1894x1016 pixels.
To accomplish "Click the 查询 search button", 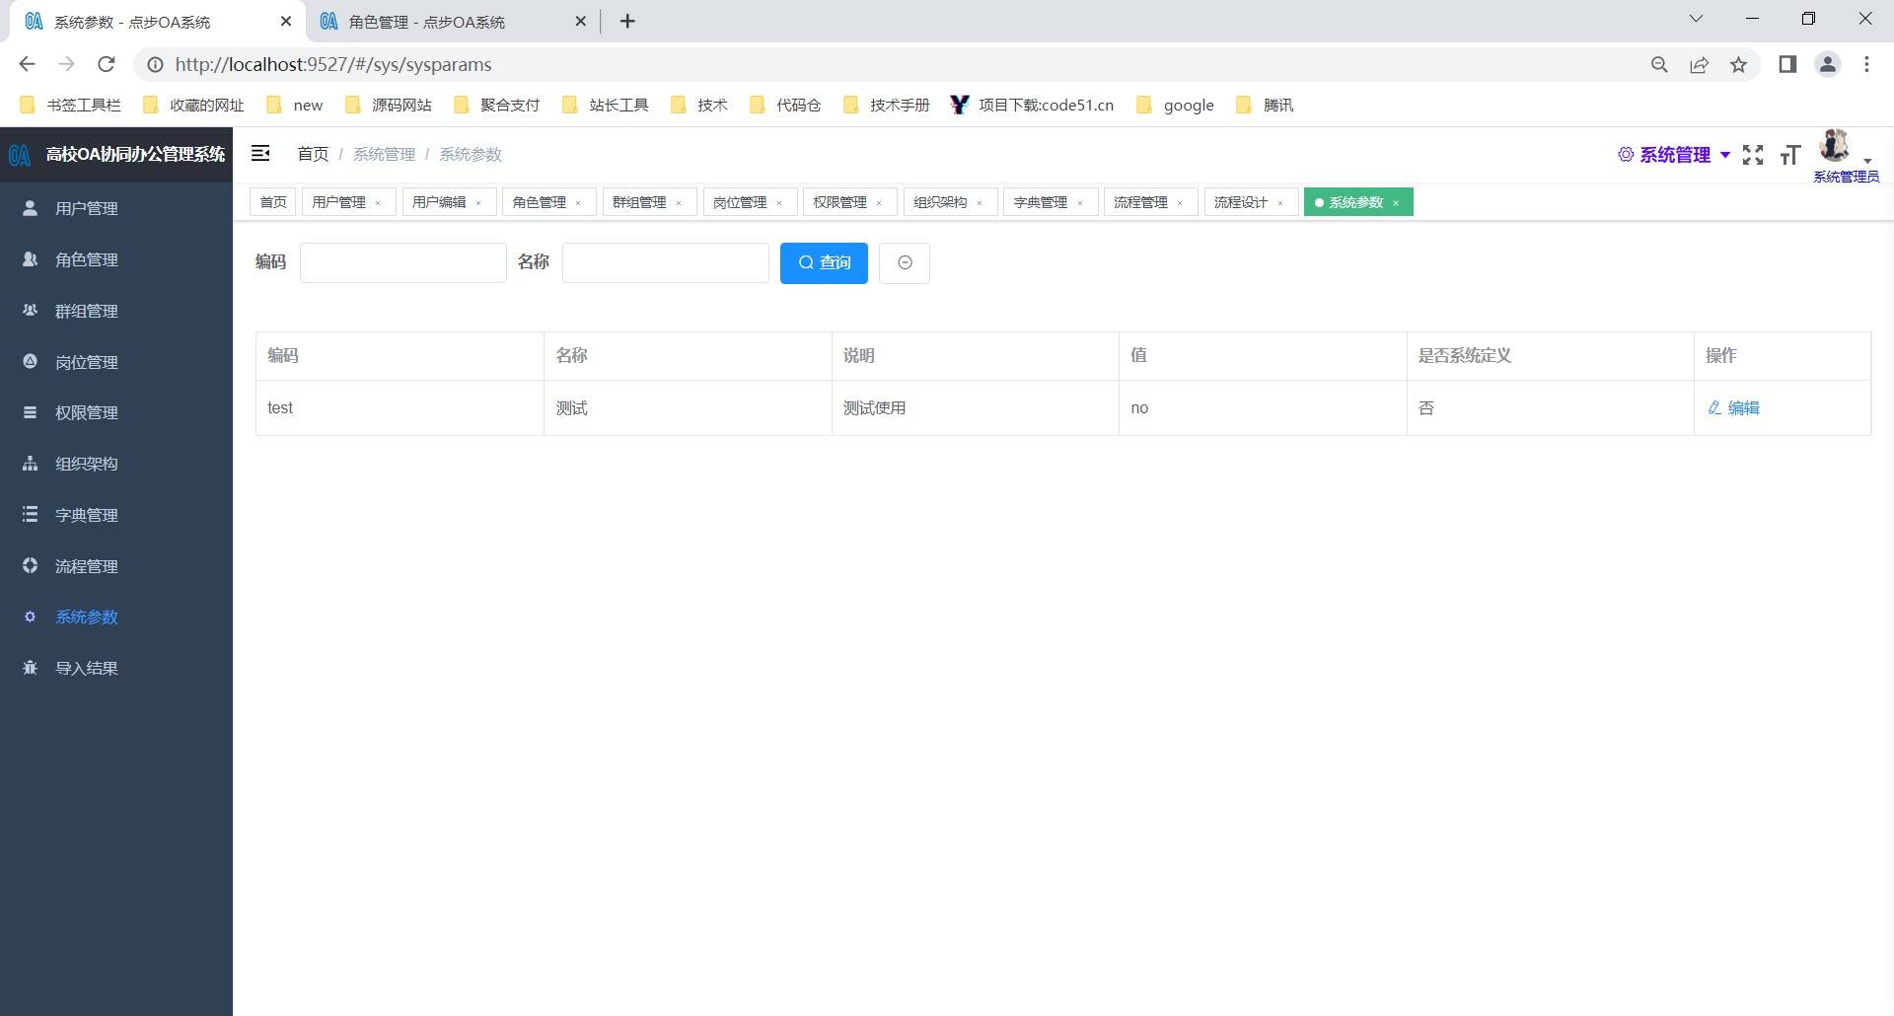I will click(824, 262).
